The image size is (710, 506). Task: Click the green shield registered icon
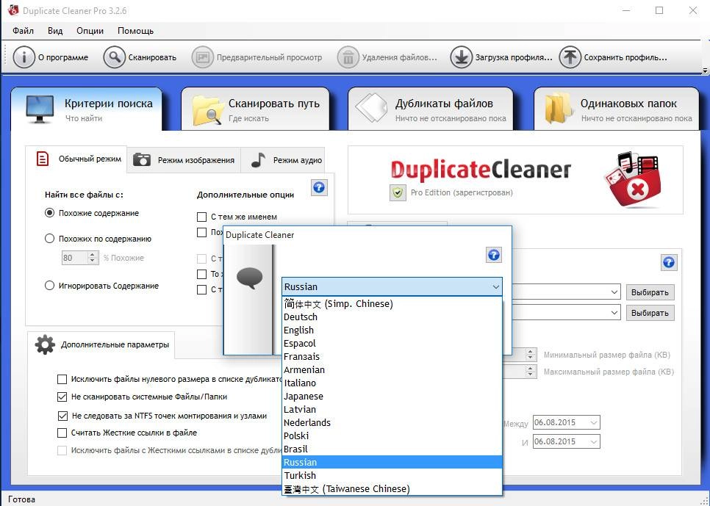pyautogui.click(x=398, y=193)
